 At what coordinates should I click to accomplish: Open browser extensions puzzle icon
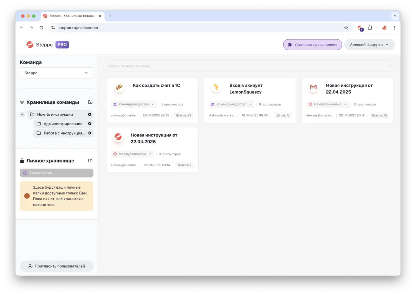[370, 28]
